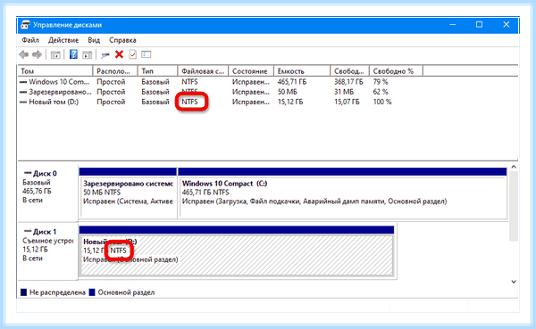Screen dimensions: 536x329
Task: Open the Действие menu
Action: [63, 40]
